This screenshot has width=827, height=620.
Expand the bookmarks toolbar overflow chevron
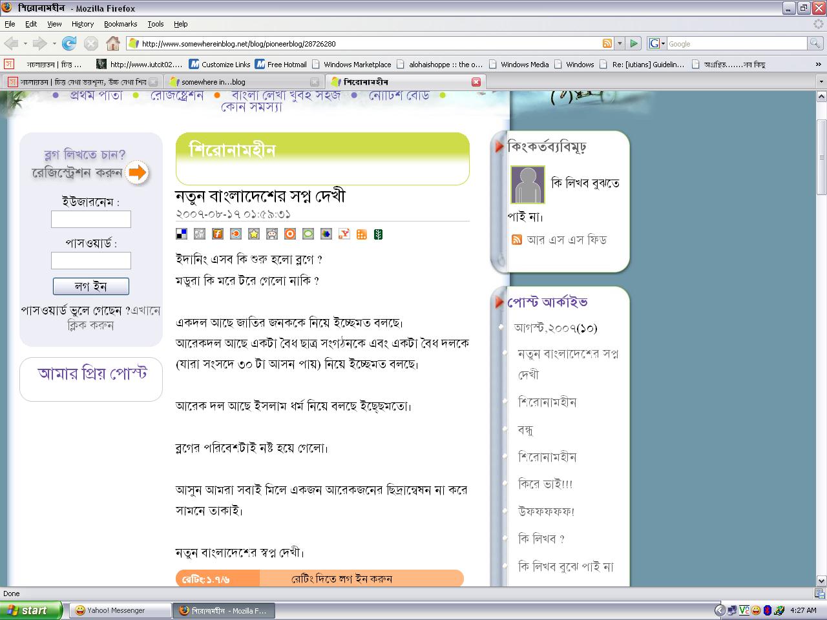pos(819,64)
